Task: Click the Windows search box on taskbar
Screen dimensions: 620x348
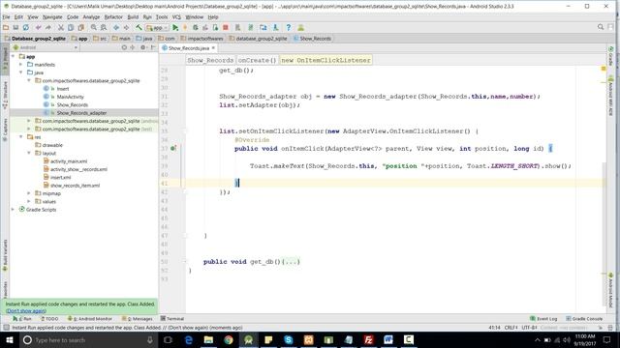Action: (x=88, y=339)
